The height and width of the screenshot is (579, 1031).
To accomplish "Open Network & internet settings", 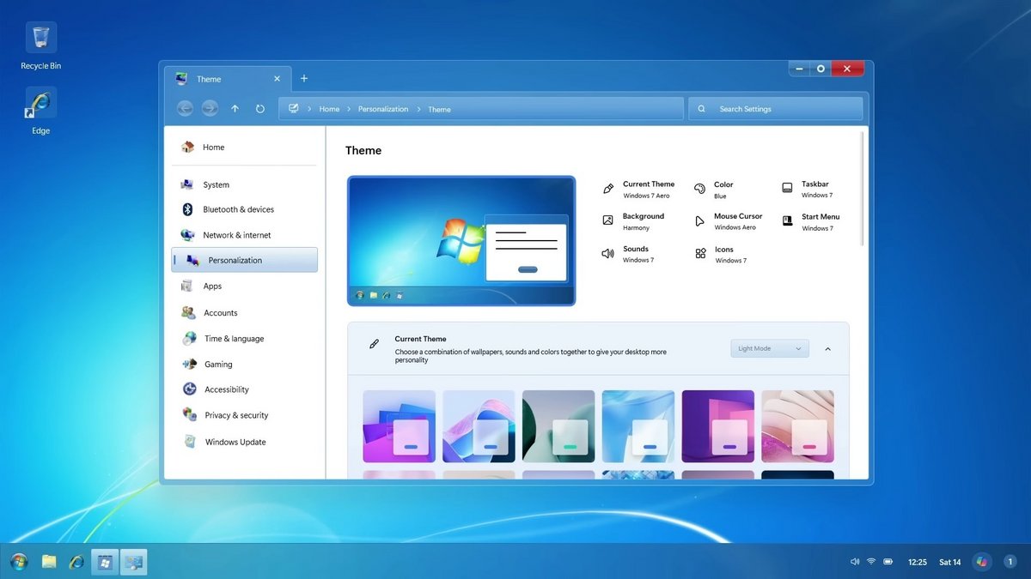I will point(244,235).
